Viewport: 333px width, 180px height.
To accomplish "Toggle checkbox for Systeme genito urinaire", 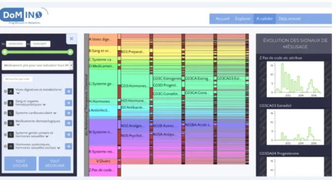I will (5, 135).
